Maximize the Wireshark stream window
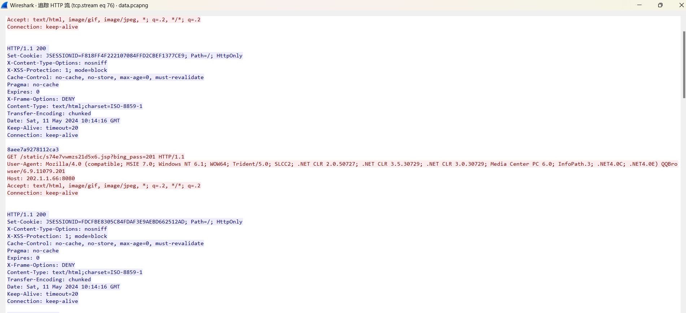Image resolution: width=686 pixels, height=313 pixels. click(x=660, y=5)
